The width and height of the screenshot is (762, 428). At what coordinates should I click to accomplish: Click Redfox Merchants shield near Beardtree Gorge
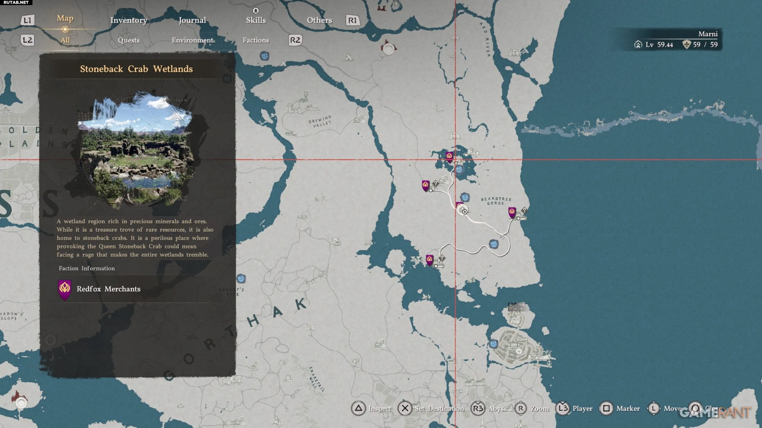point(512,212)
